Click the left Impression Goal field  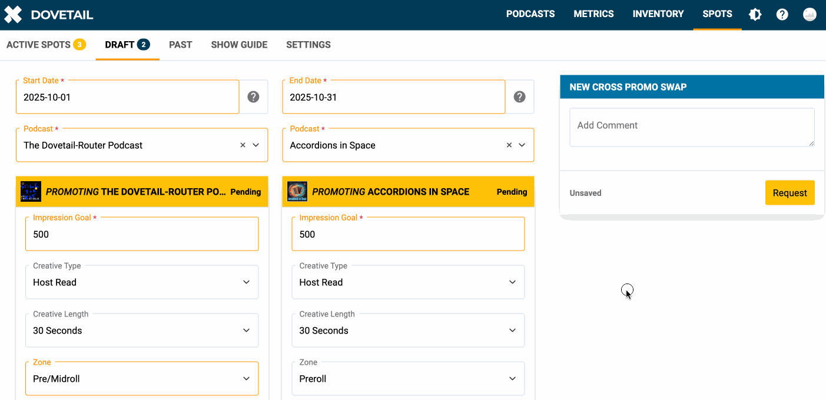[142, 235]
